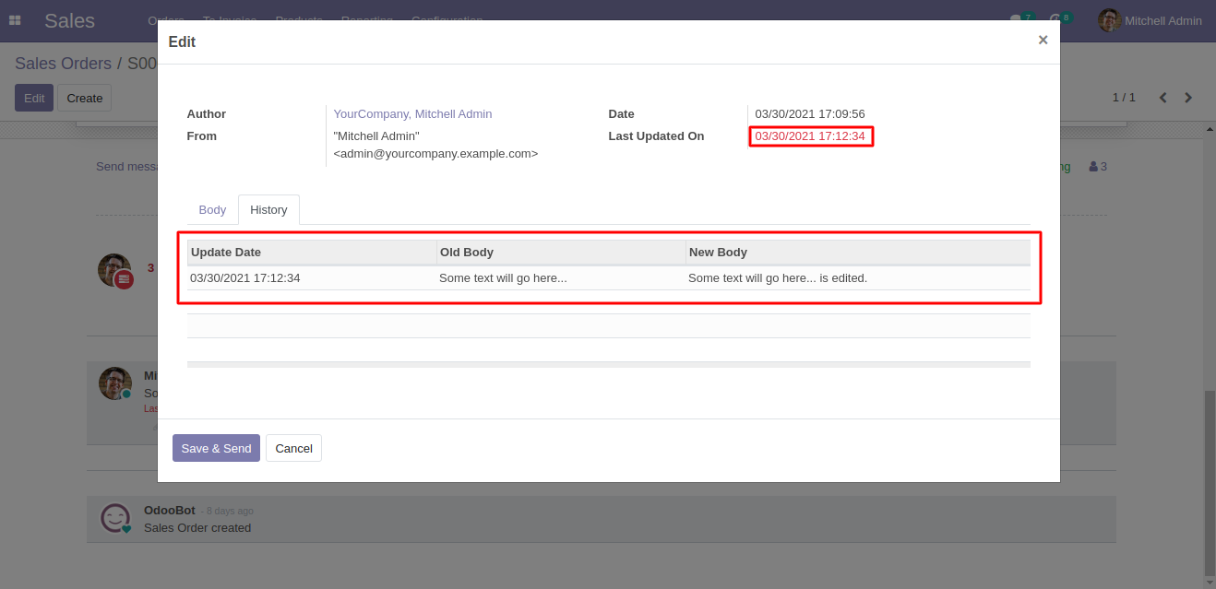The height and width of the screenshot is (589, 1216).
Task: Click the followers icon showing 3
Action: [1098, 167]
